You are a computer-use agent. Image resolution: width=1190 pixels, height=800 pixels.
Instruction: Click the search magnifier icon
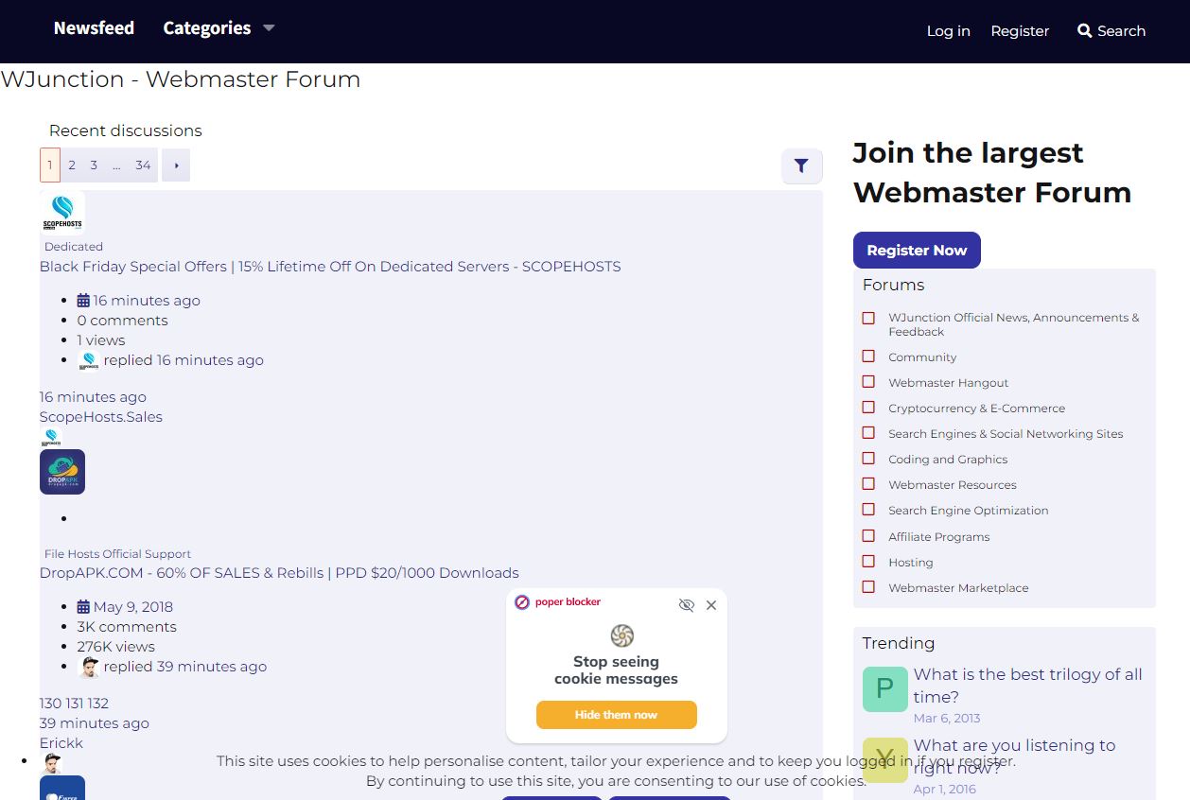pyautogui.click(x=1084, y=31)
